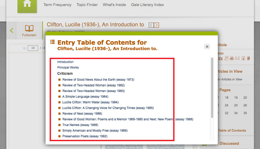Click the email envelope icon

coord(237,59)
